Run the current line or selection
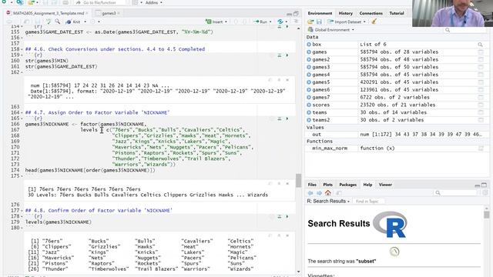Screen dimensions: 493x277 click(x=260, y=22)
